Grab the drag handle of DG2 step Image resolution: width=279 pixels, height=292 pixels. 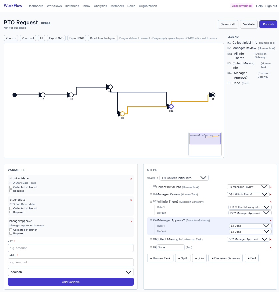151,220
